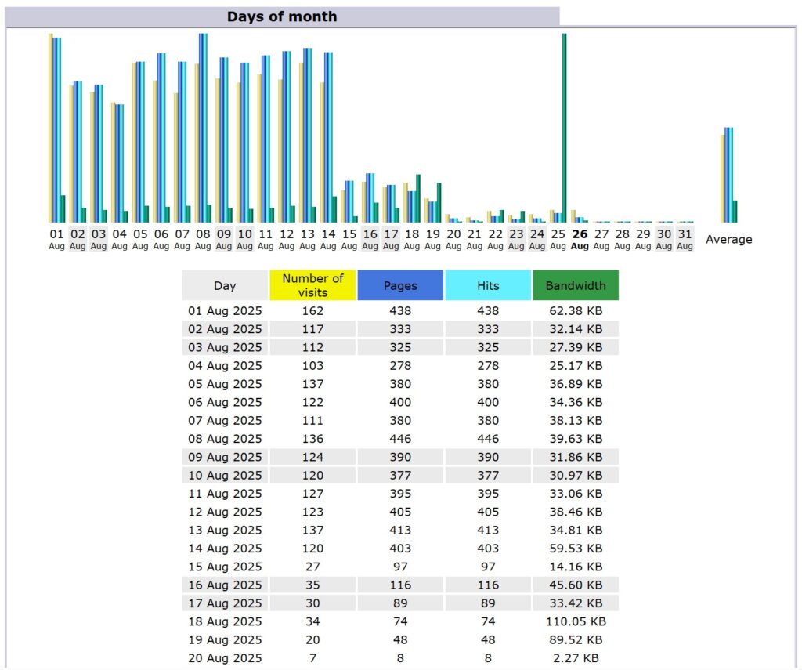This screenshot has width=802, height=670.
Task: Click the green "Bandwidth" column header
Action: [576, 284]
